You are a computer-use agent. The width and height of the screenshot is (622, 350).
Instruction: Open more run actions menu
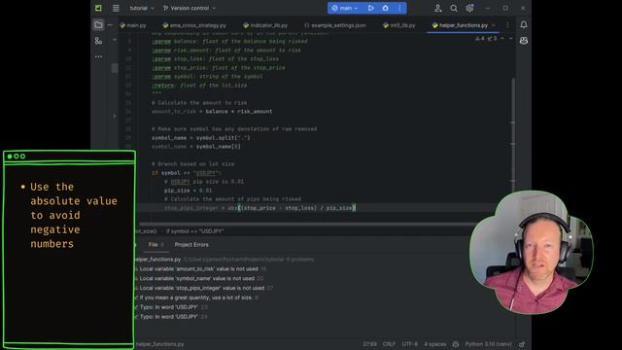point(399,8)
